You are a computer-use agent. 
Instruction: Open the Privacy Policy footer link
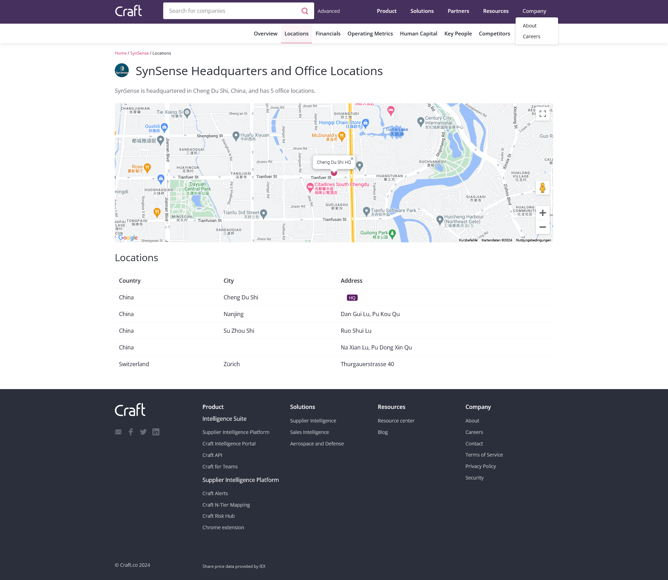[x=481, y=466]
